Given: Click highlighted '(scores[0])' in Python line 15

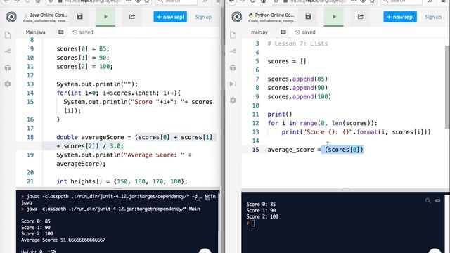Looking at the screenshot, I should pyautogui.click(x=344, y=150).
